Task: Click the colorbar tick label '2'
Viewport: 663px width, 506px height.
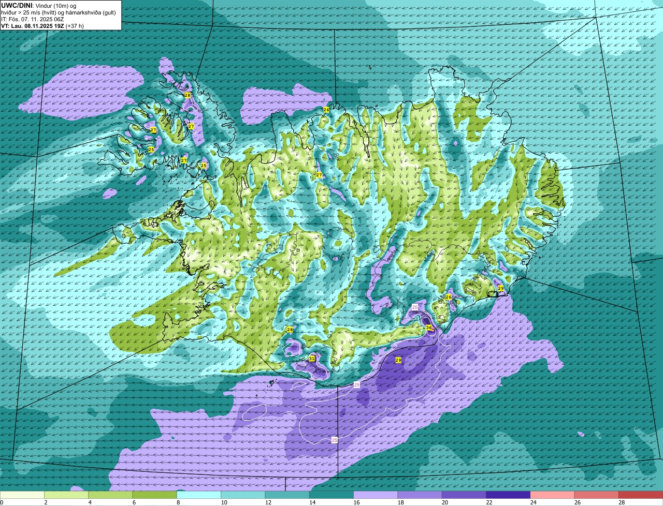Action: point(46,502)
